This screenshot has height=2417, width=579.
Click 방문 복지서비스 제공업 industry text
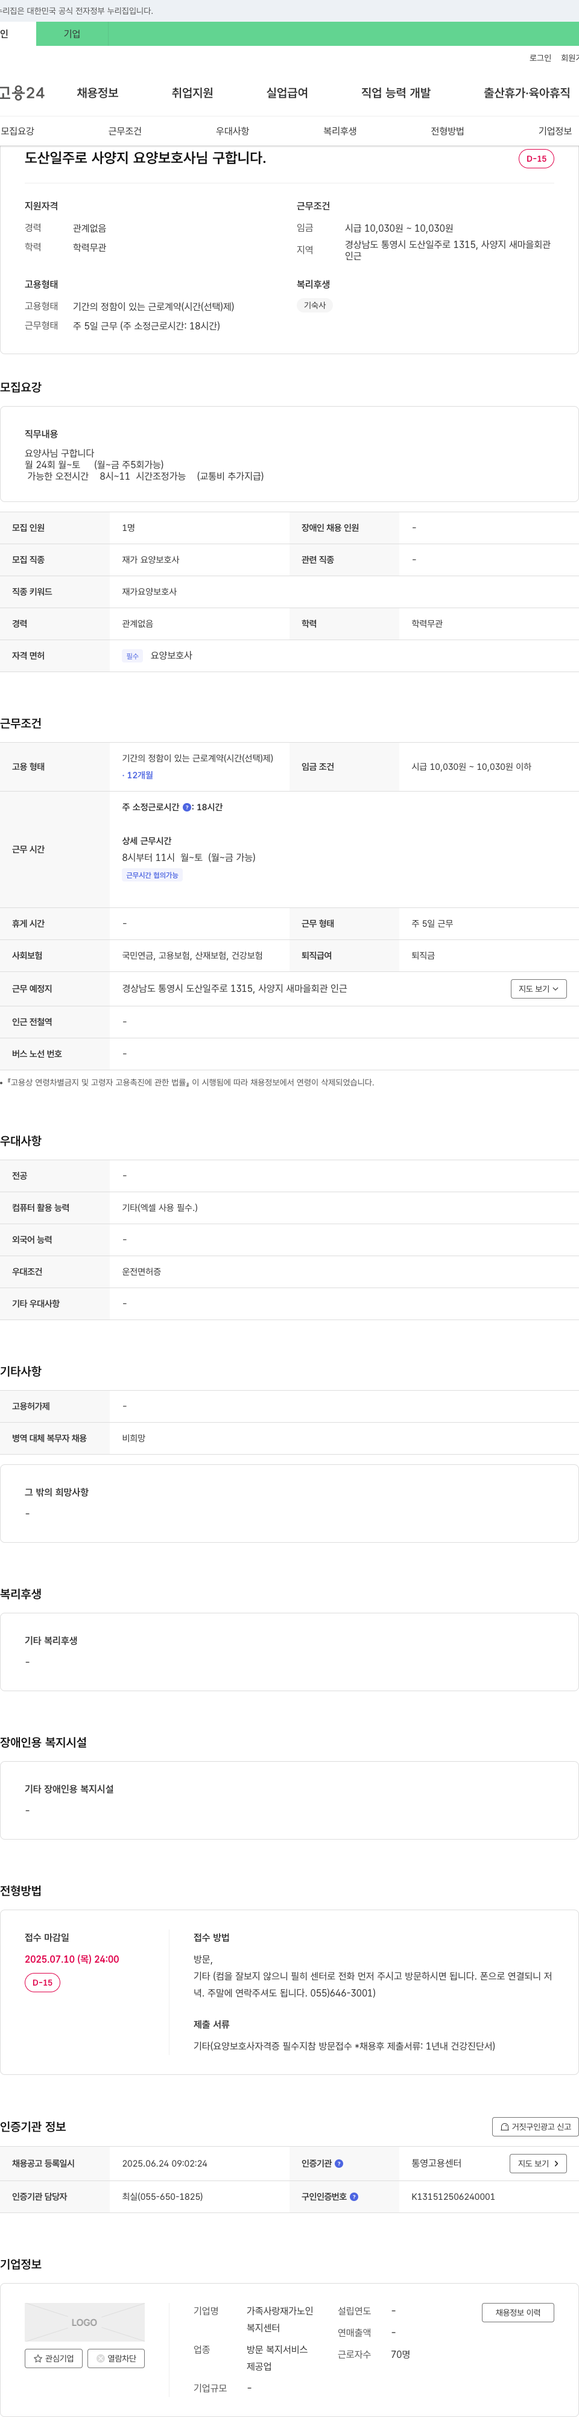[x=277, y=2358]
